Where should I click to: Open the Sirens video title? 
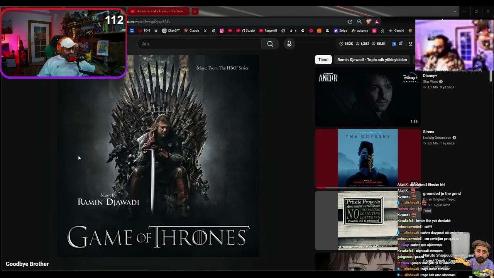click(x=428, y=132)
